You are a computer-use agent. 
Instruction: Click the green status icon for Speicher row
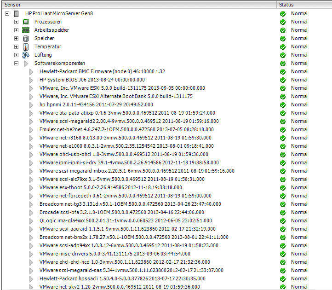point(283,39)
